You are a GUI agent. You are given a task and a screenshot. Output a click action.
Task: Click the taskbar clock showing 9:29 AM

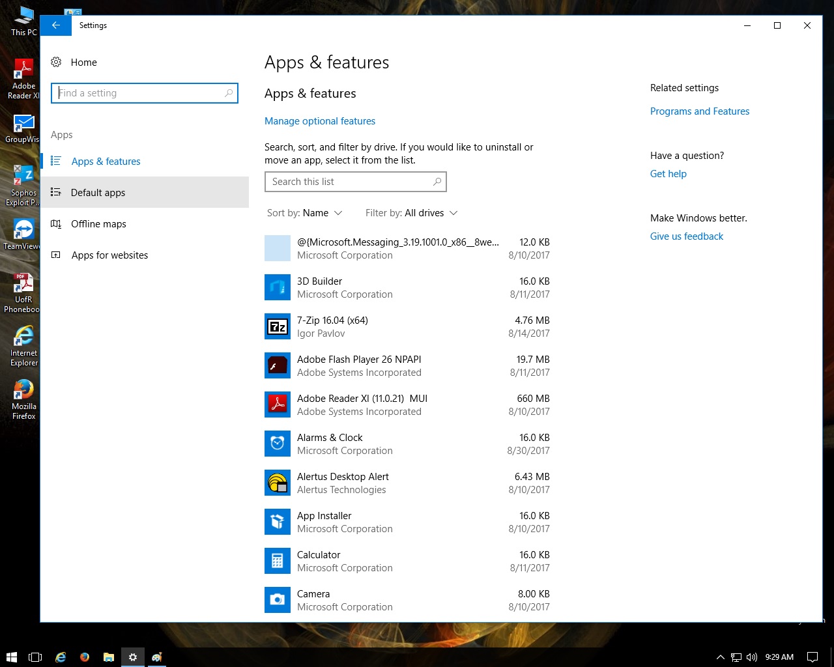coord(779,657)
